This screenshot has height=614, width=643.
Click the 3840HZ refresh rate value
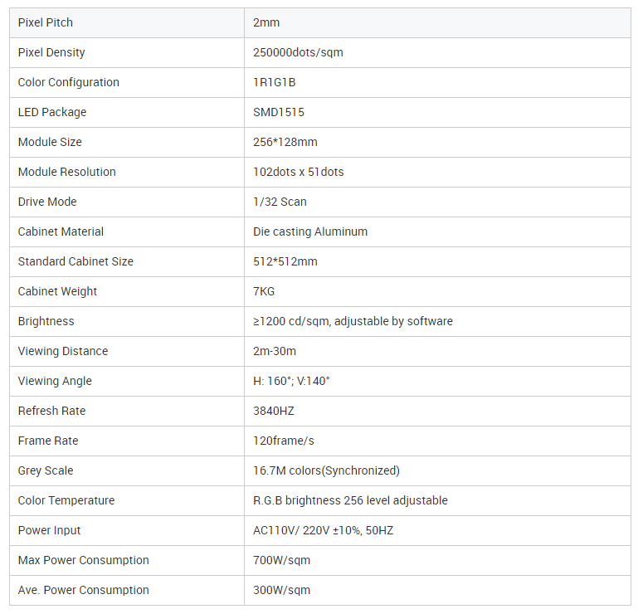(274, 411)
